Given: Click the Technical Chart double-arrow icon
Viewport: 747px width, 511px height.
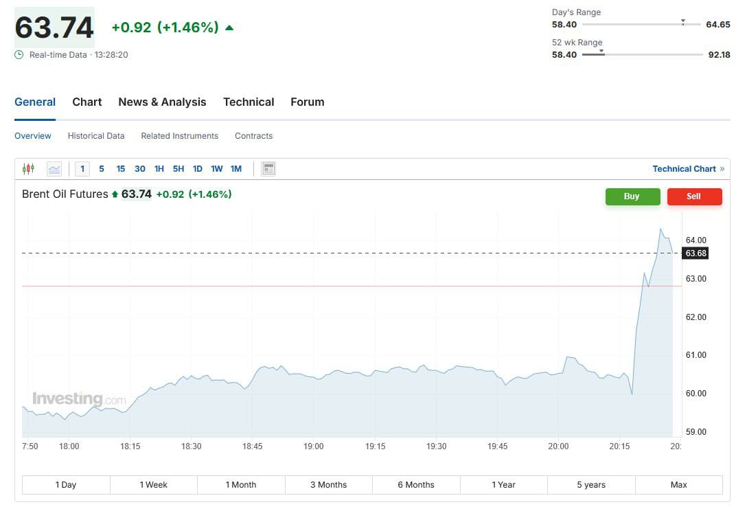Looking at the screenshot, I should click(722, 169).
